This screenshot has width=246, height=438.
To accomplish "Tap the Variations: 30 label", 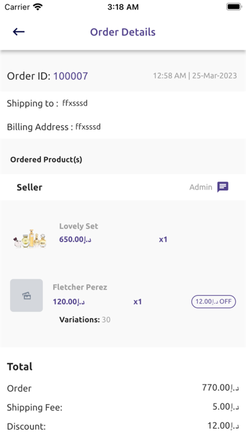I will click(x=85, y=320).
